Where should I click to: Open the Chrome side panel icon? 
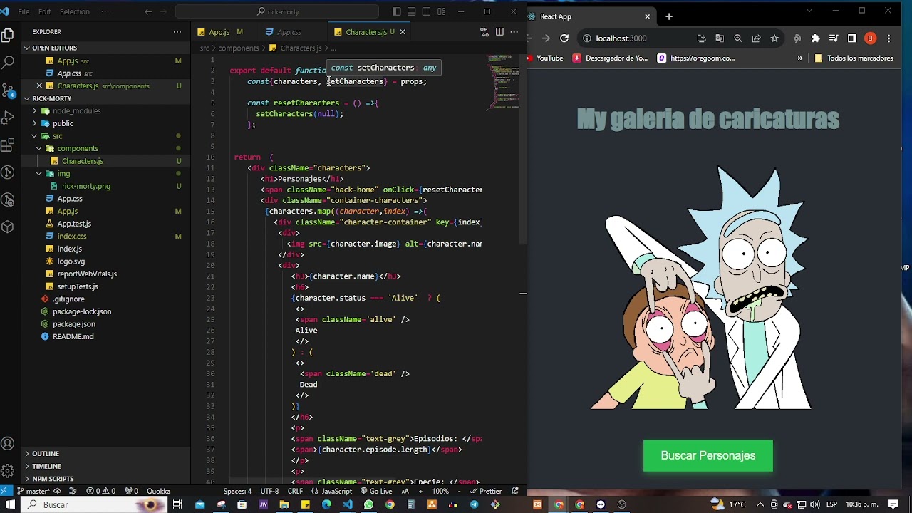(x=851, y=38)
